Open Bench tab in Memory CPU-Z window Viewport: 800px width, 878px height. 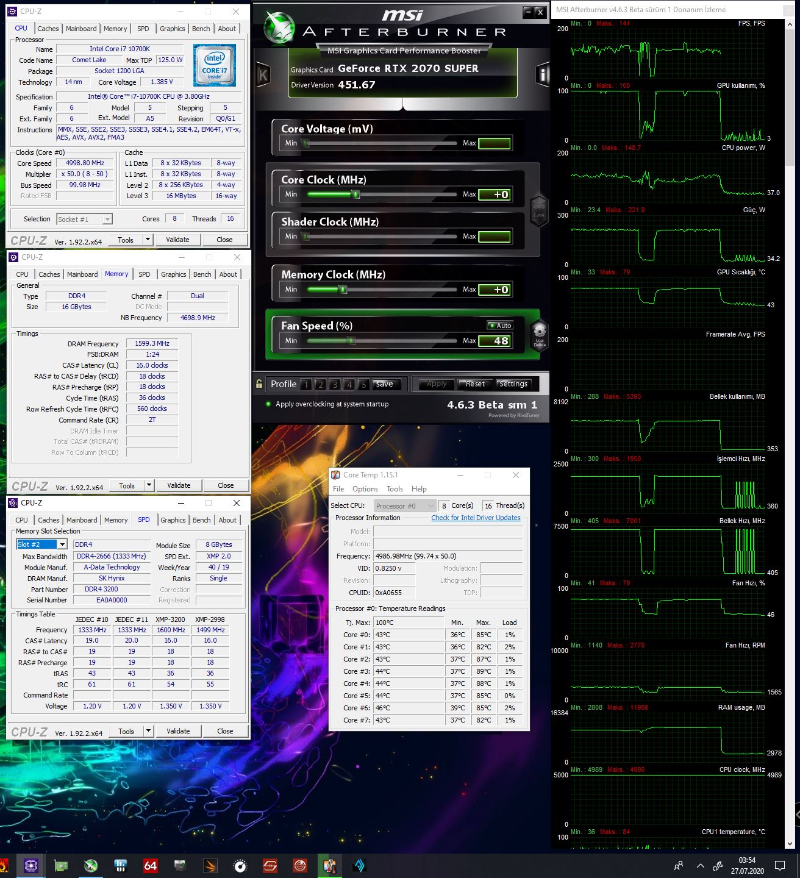[x=202, y=274]
